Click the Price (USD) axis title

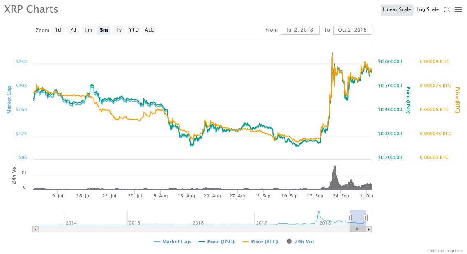point(408,100)
